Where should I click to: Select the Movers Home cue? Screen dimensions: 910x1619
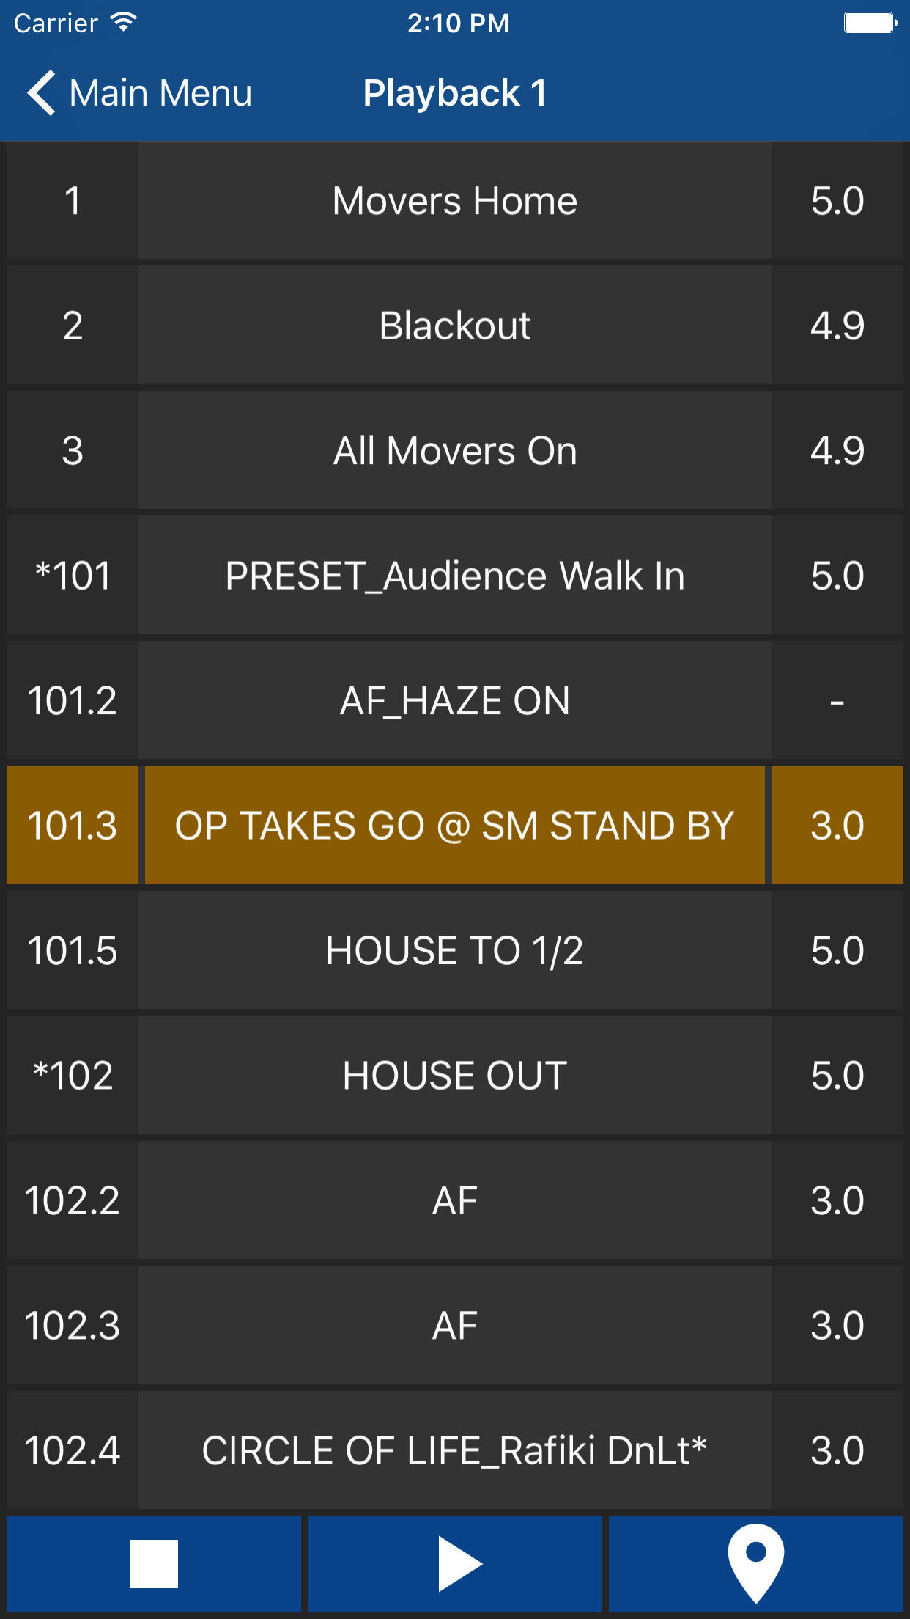(x=454, y=201)
